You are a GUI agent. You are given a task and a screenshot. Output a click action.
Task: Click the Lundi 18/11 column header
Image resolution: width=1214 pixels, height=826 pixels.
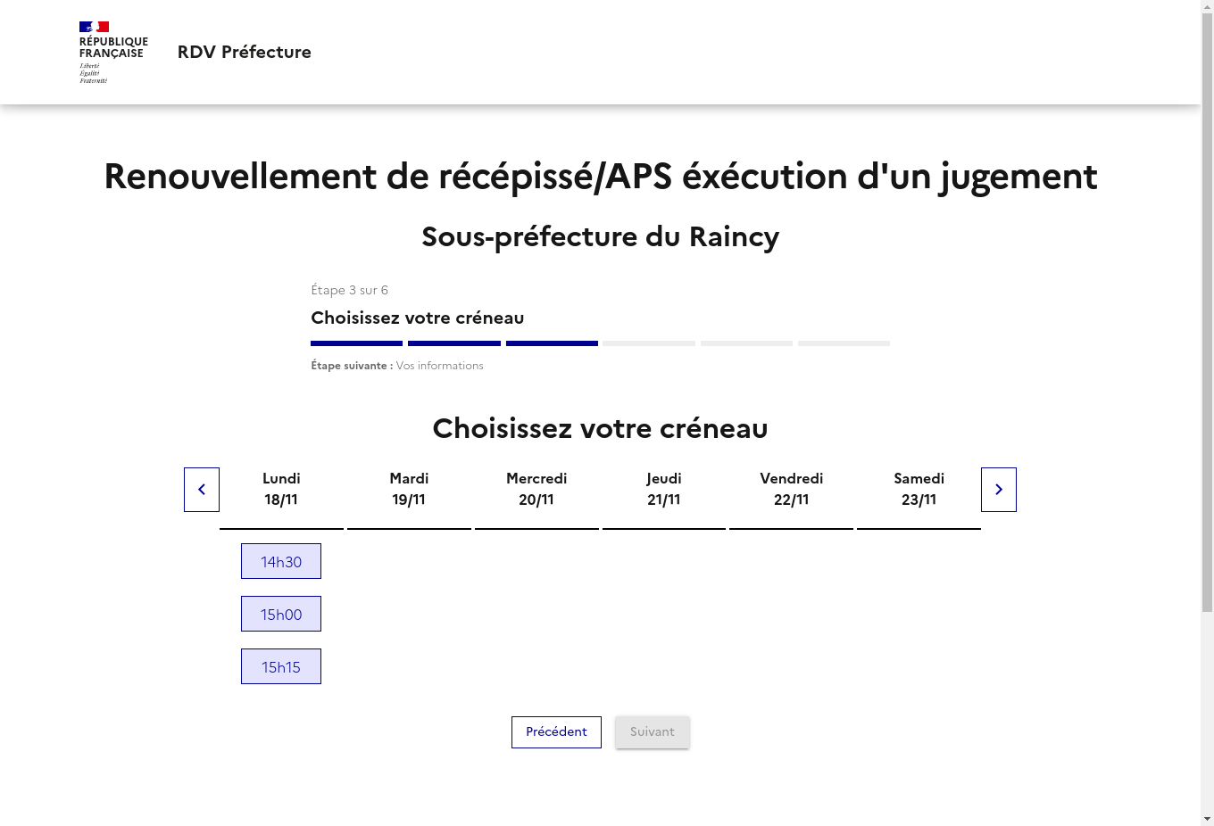(x=281, y=489)
